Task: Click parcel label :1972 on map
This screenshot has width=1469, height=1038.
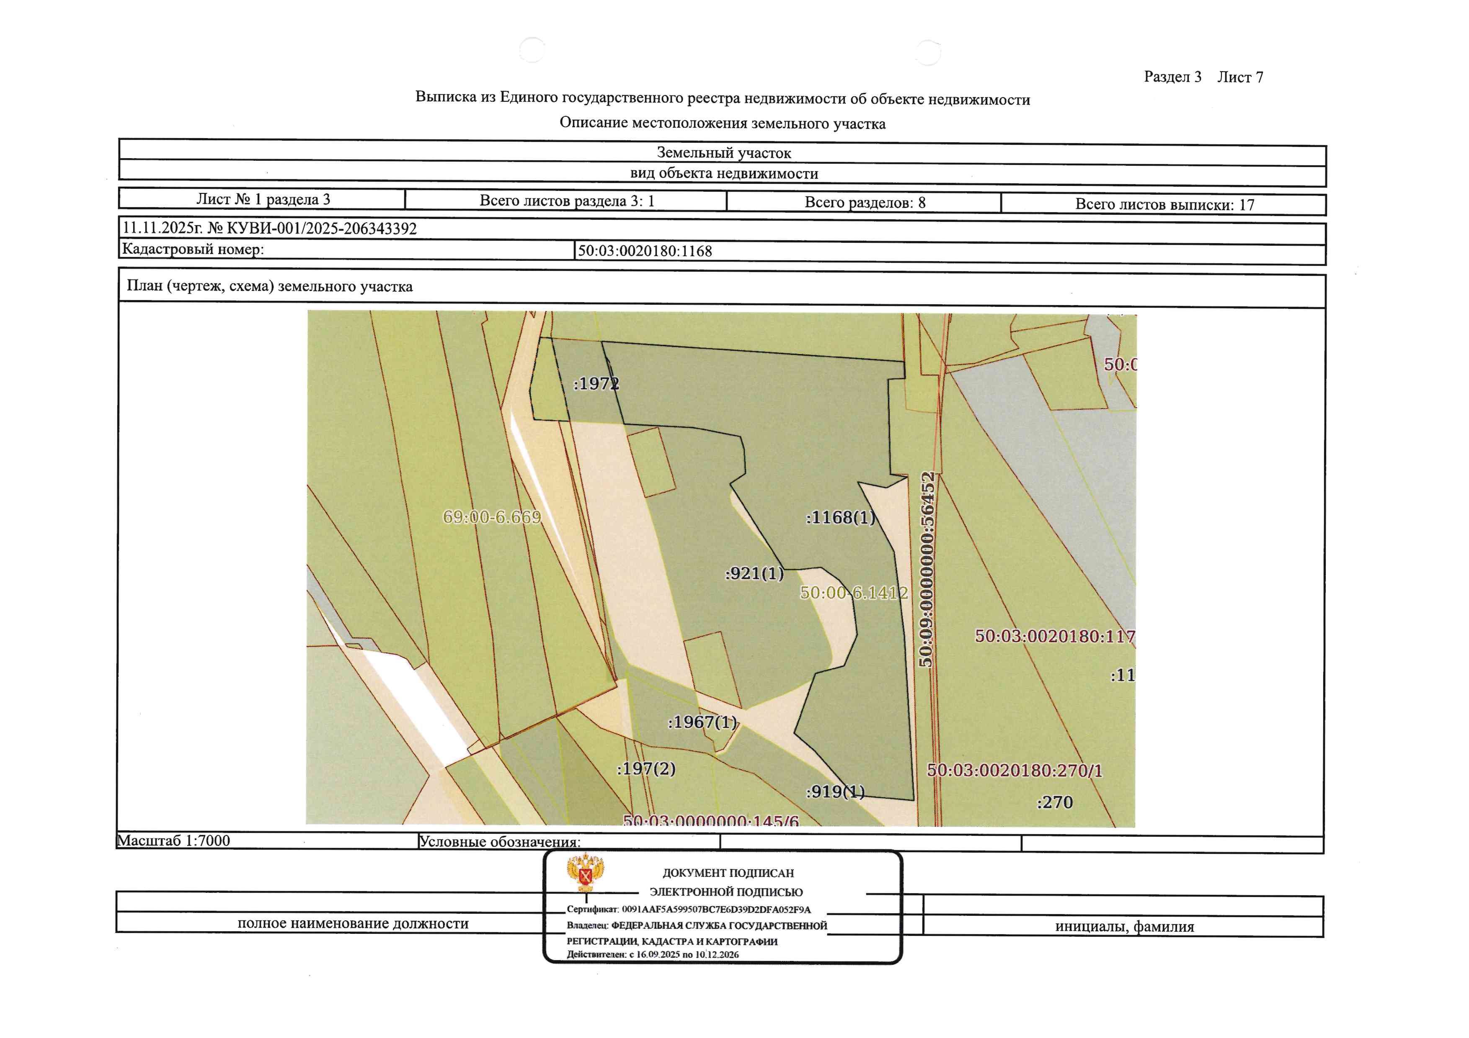Action: click(x=596, y=383)
